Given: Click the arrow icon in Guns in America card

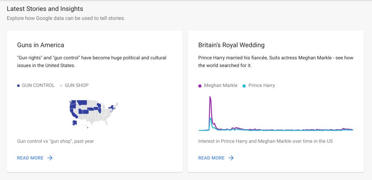Looking at the screenshot, I should pos(50,158).
